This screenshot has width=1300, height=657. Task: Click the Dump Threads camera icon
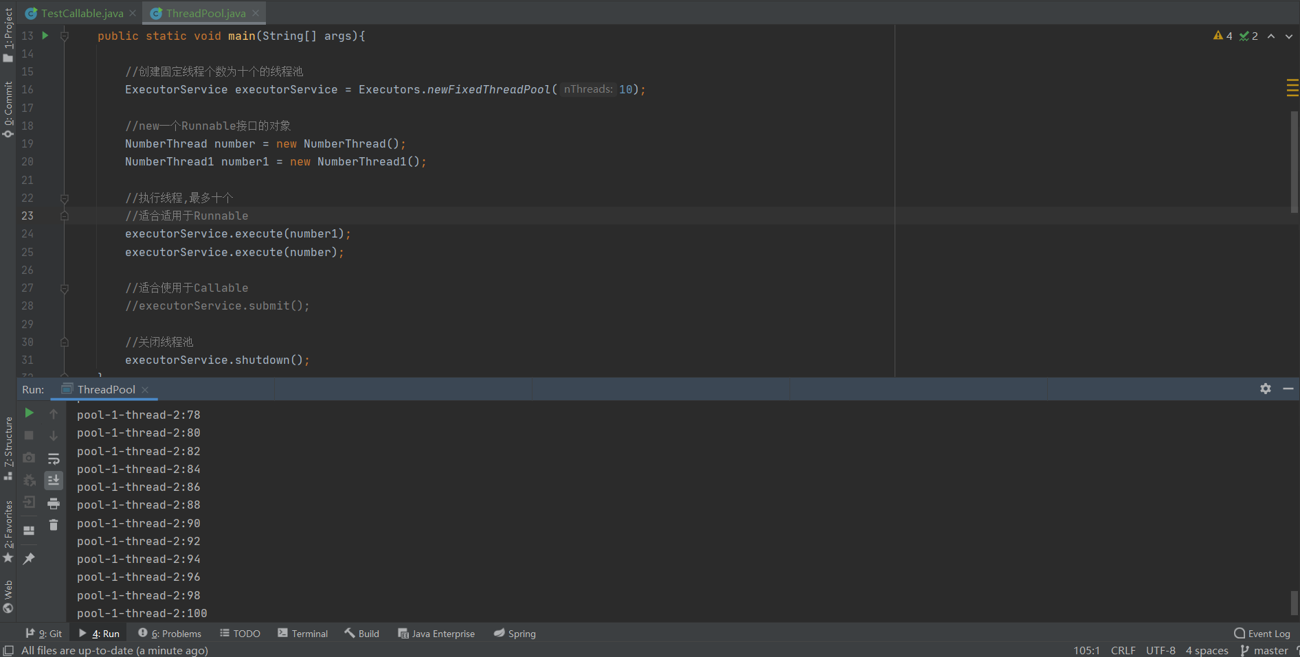[x=29, y=458]
